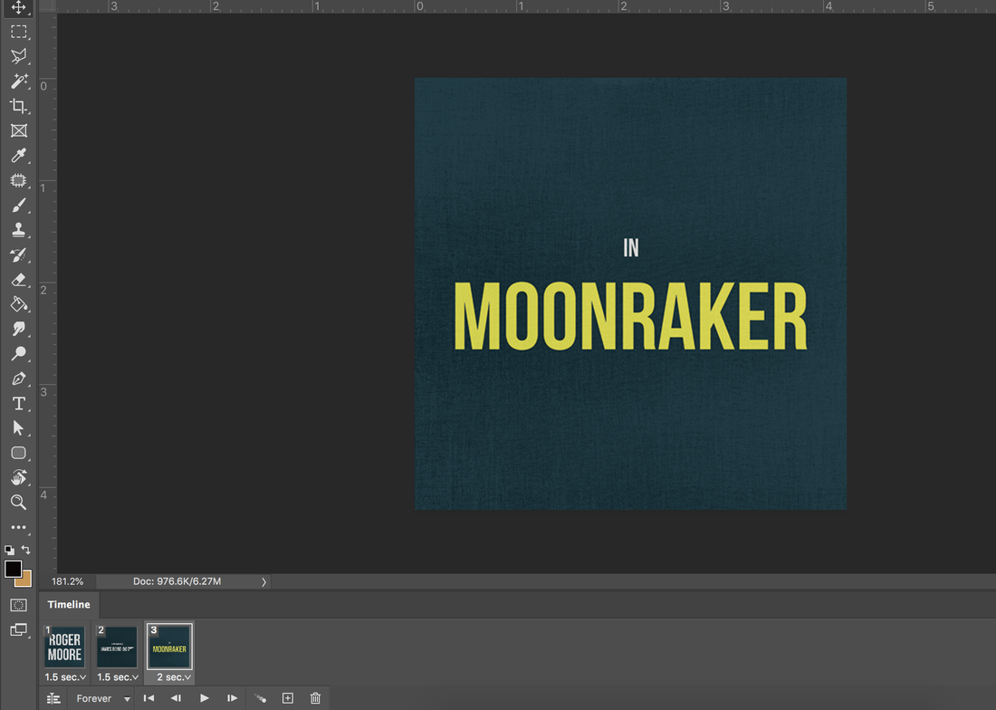
Task: Duplicate the selected frame
Action: click(x=288, y=698)
